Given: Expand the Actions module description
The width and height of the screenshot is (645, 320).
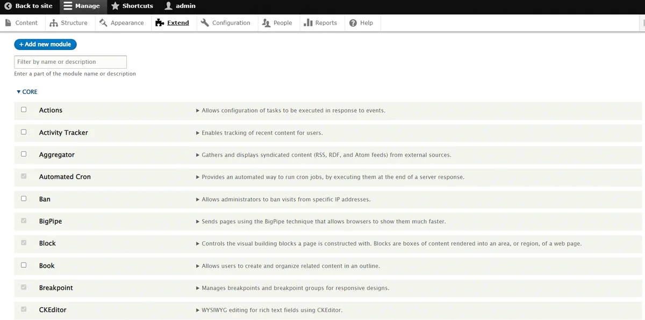Looking at the screenshot, I should [x=291, y=111].
